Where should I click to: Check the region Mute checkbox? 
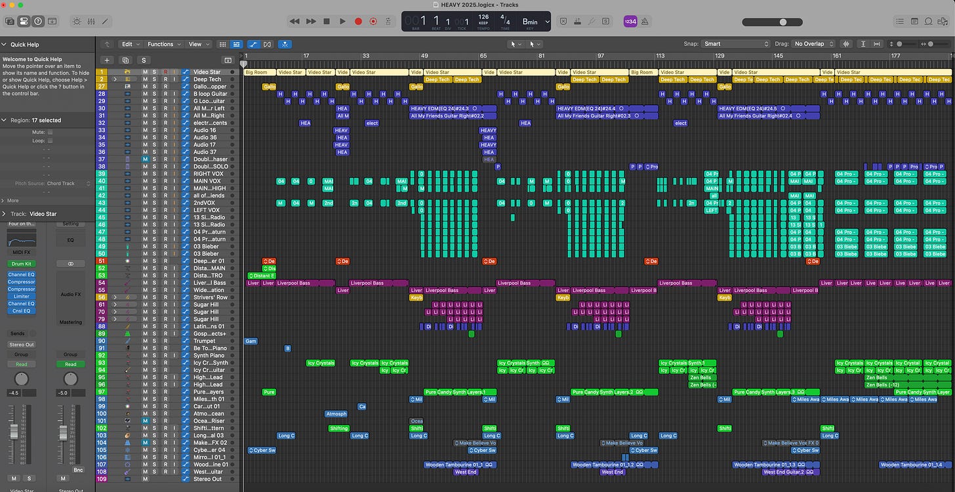(x=50, y=132)
